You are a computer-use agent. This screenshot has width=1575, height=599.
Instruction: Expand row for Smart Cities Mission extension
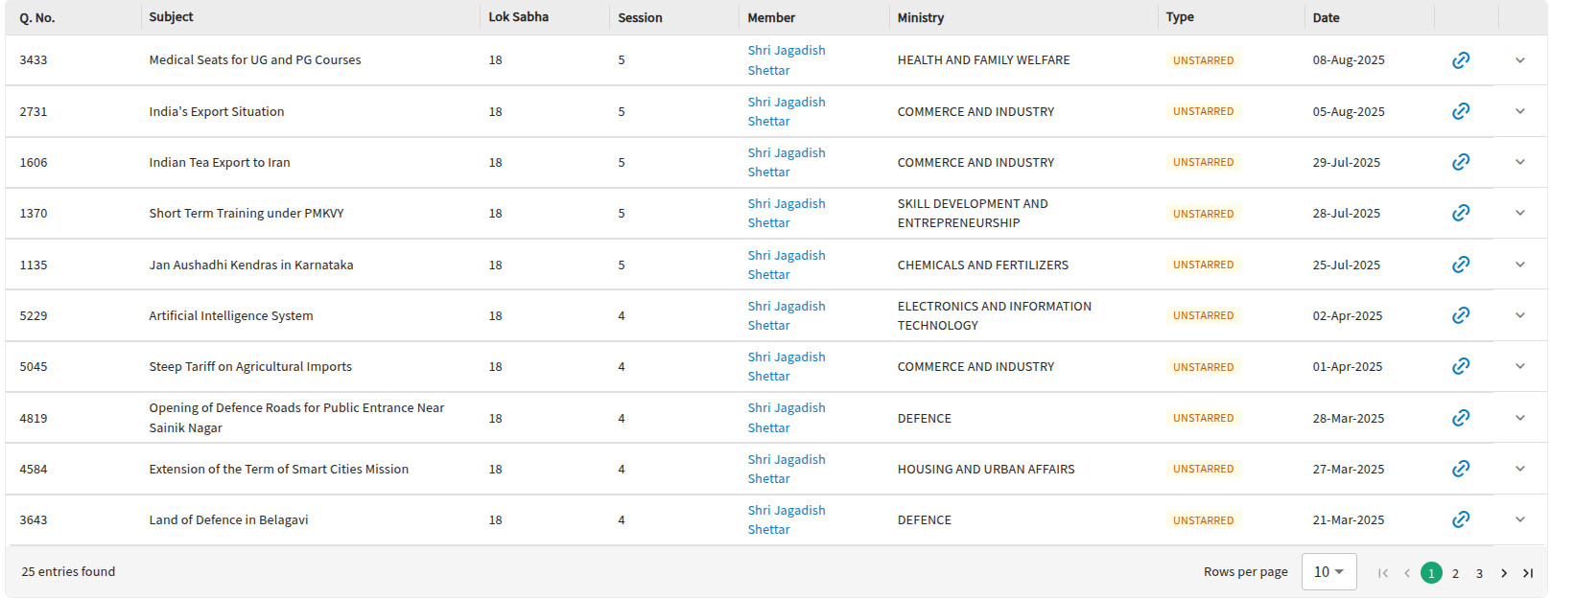click(1520, 469)
